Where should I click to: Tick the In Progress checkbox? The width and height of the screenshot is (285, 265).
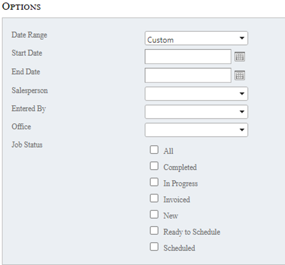(x=154, y=182)
